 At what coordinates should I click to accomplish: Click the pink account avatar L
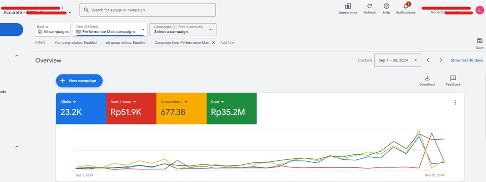479,10
